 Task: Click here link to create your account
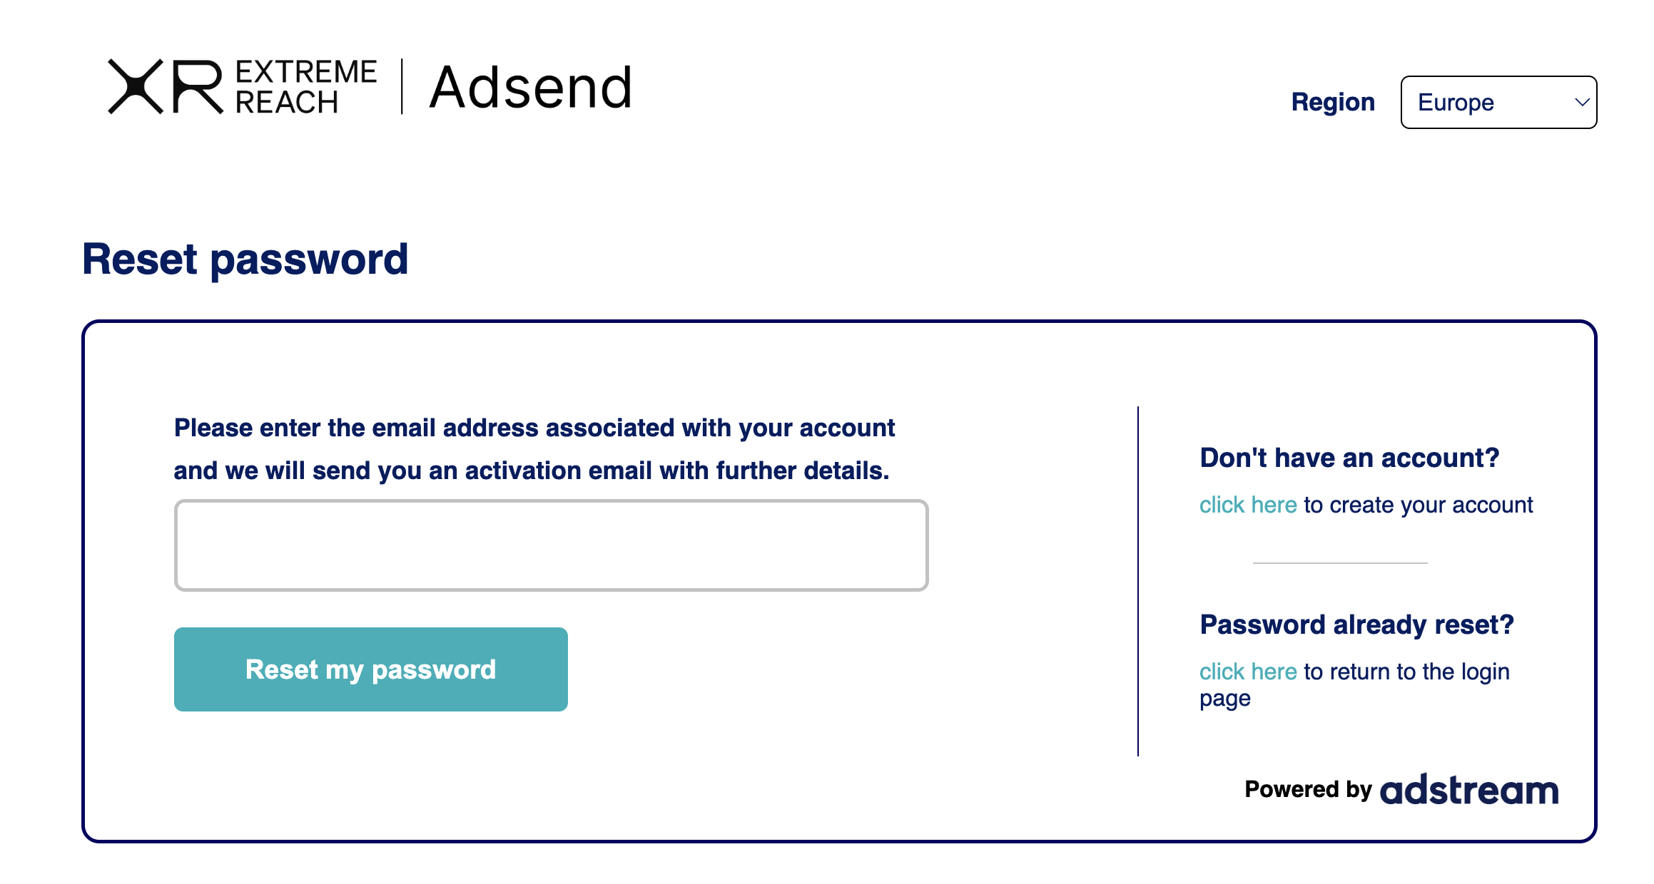click(x=1247, y=505)
